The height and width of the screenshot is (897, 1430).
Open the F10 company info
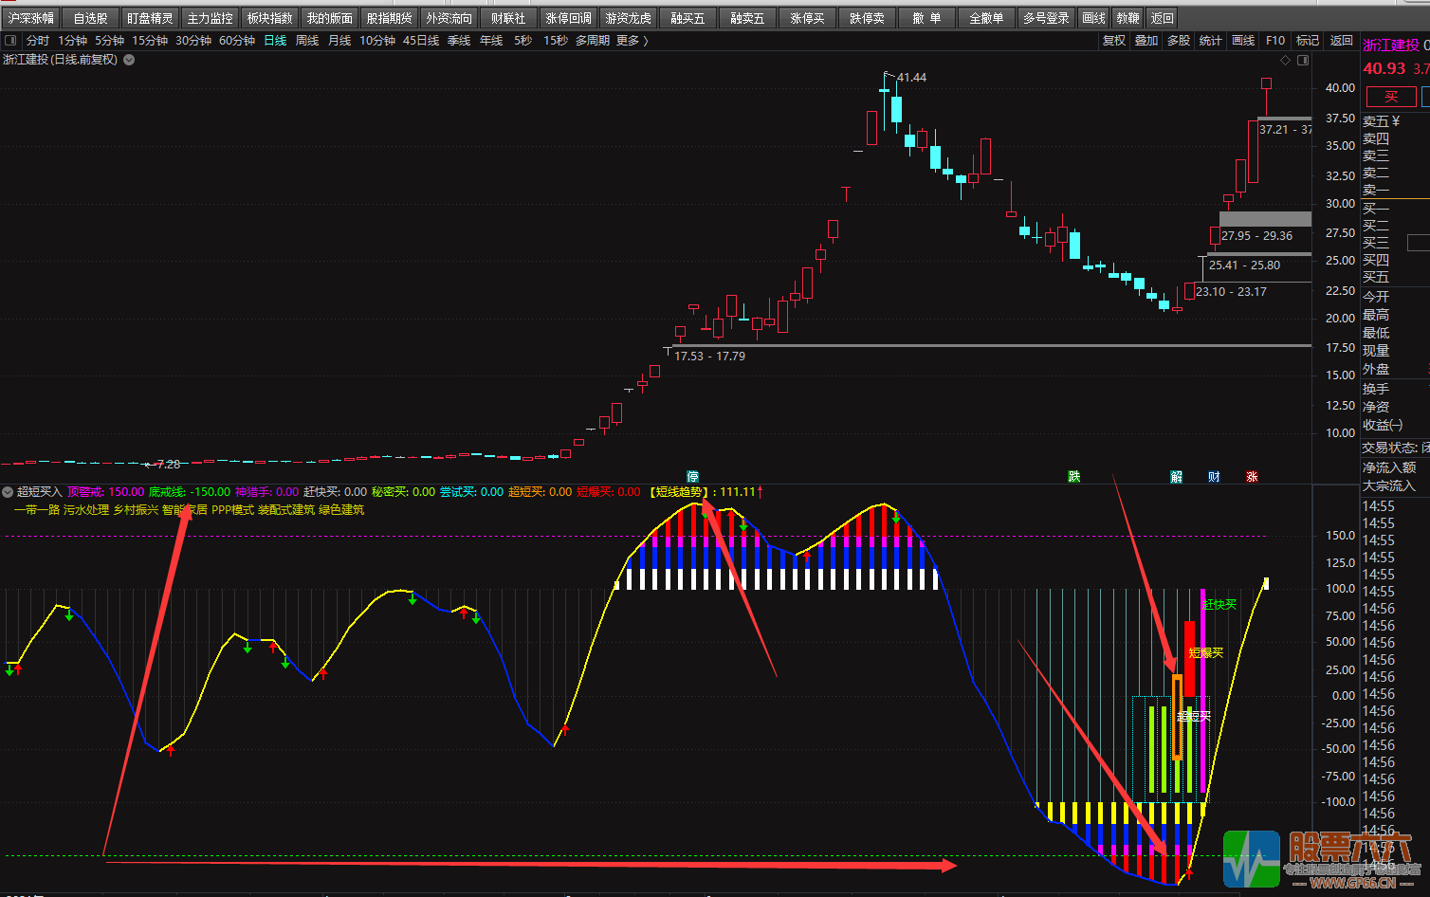coord(1275,41)
